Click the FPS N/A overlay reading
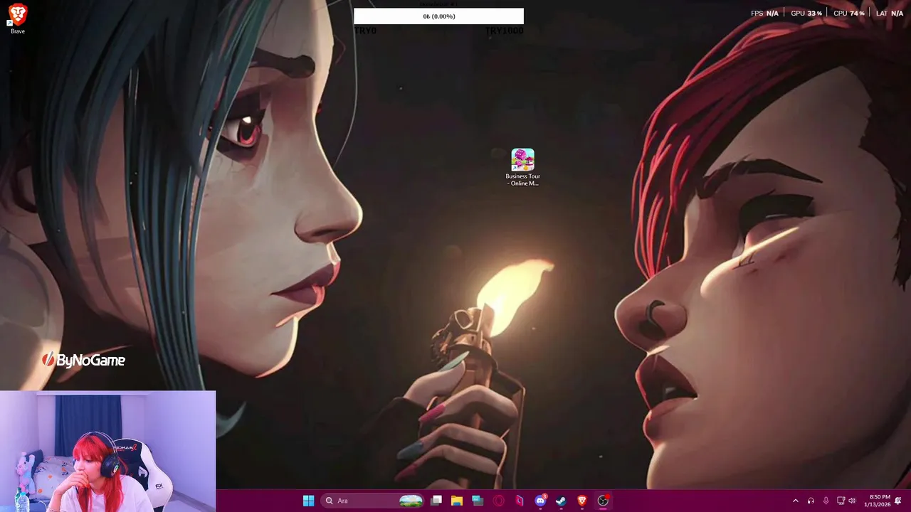The height and width of the screenshot is (512, 911). tap(764, 14)
